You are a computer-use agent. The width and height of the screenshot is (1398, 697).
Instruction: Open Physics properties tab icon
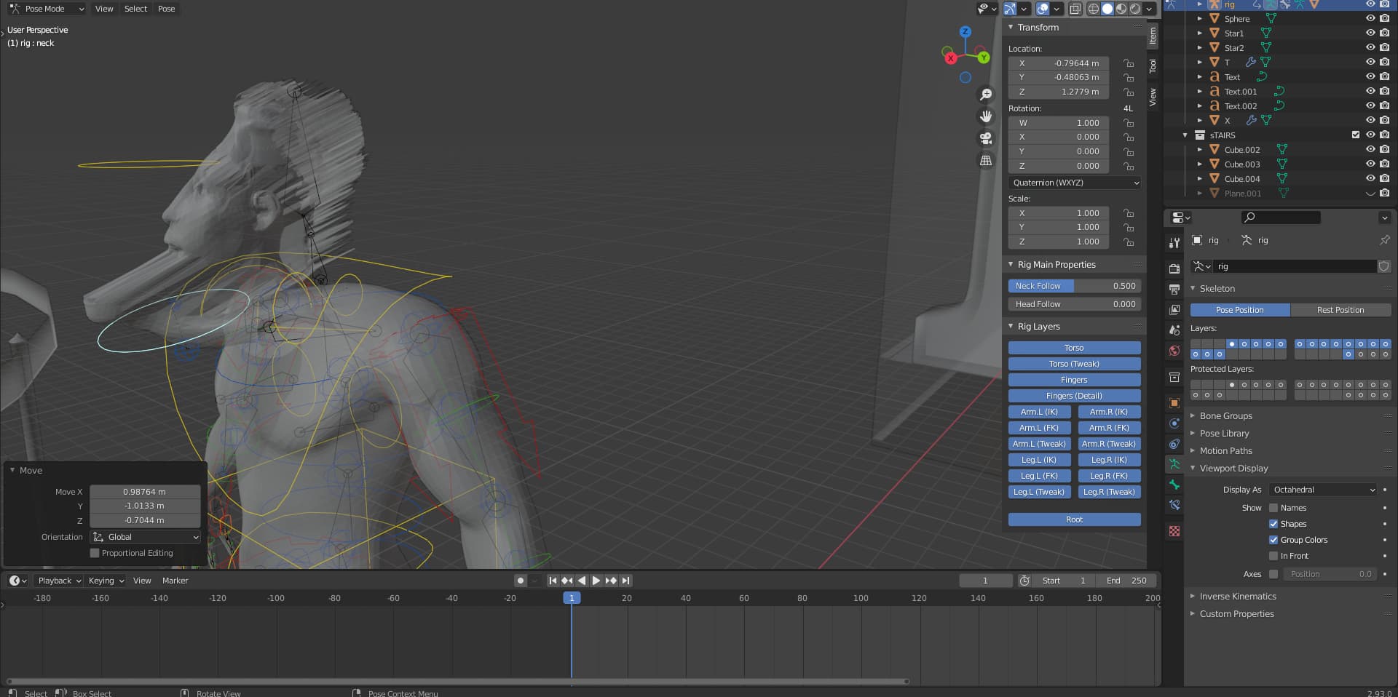[1174, 423]
